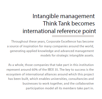The image size is (102, 99).
Task: Click the phrase "businesses to work together"
Action: 43,84
